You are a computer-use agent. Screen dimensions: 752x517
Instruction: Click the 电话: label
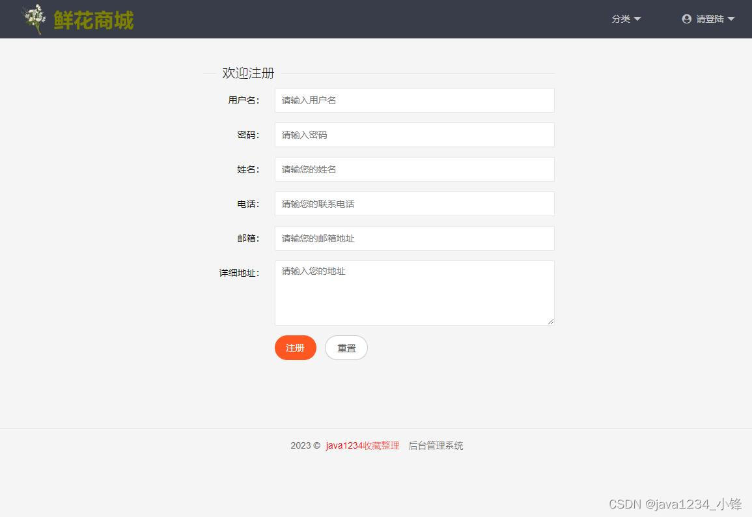point(248,204)
